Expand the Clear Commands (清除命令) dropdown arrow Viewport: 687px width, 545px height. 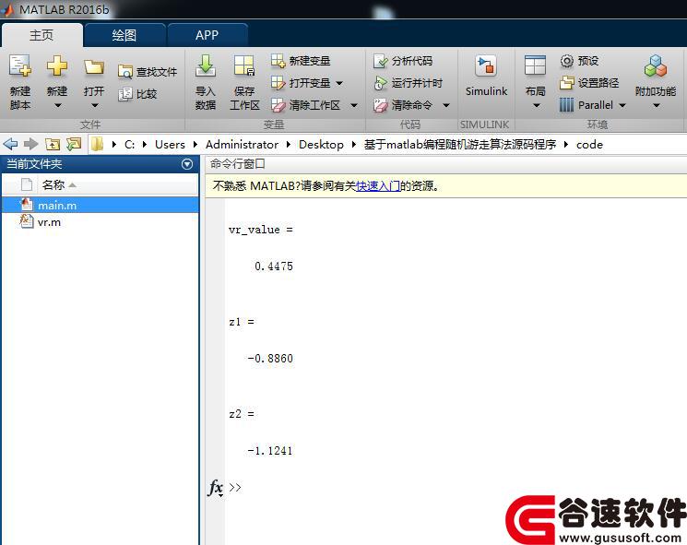(x=446, y=105)
